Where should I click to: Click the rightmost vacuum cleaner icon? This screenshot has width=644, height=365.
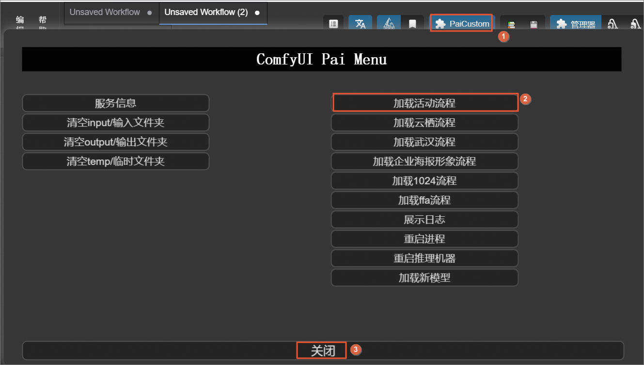coord(636,24)
